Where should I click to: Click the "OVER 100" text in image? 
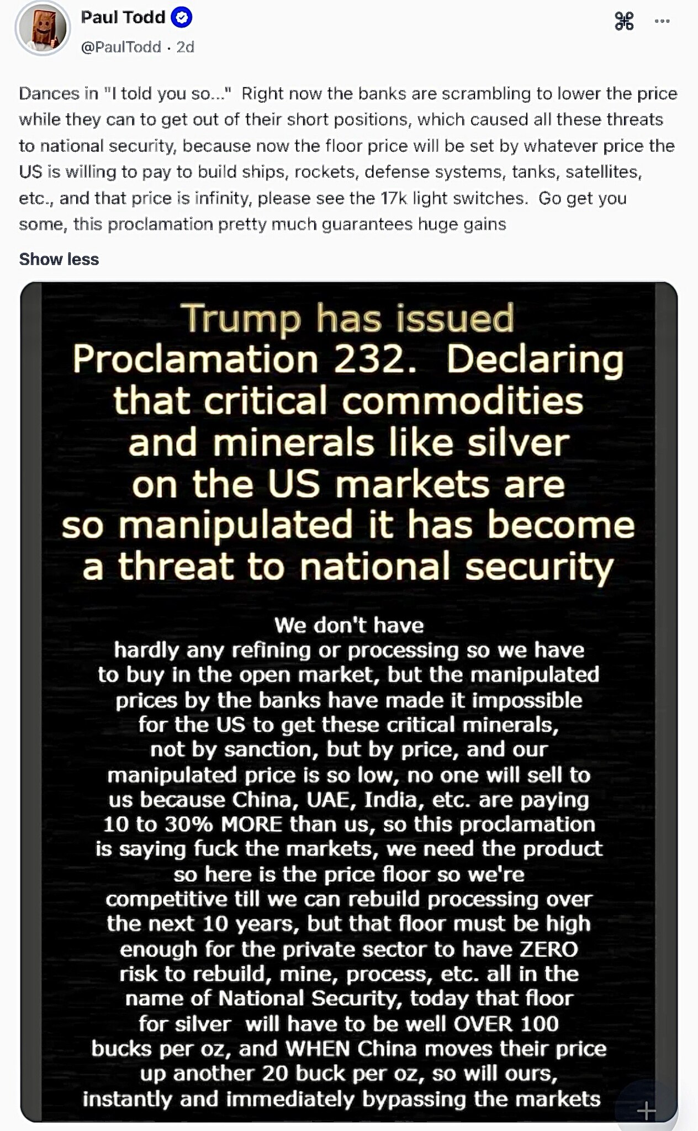pyautogui.click(x=506, y=1023)
